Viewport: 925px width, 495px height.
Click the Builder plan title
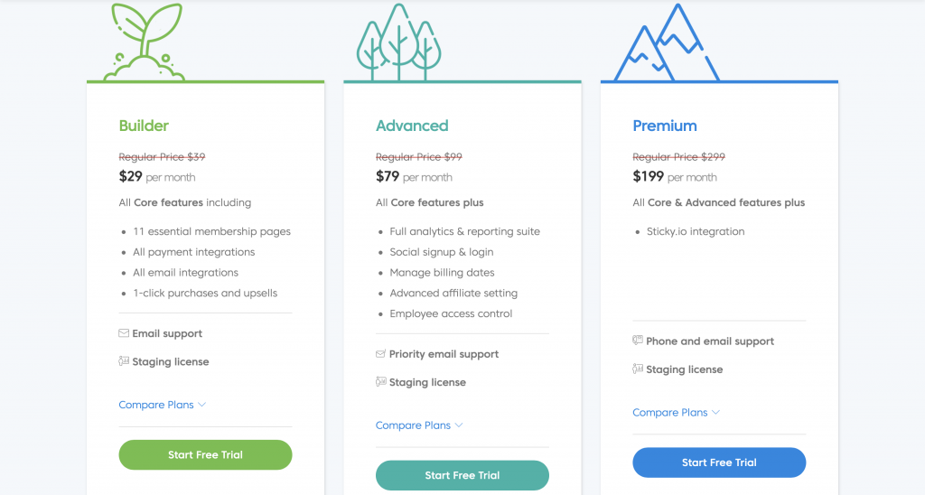pos(144,126)
